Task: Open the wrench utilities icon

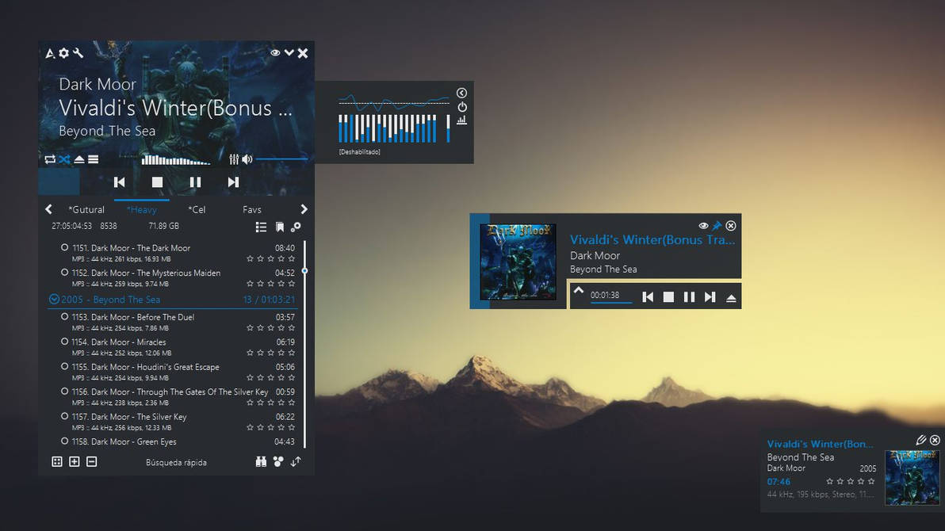Action: pos(78,53)
